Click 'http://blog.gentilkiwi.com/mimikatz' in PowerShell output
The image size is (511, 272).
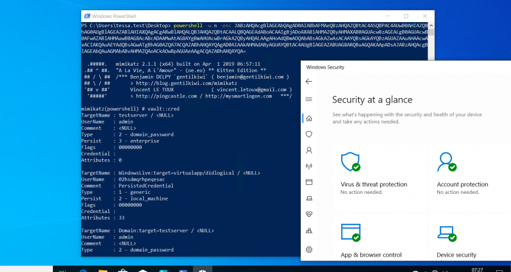pos(186,83)
